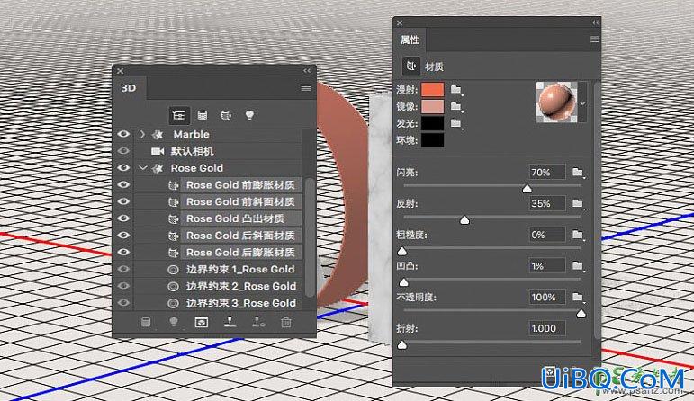
Task: Filter 3D panel by meshes
Action: click(x=203, y=115)
